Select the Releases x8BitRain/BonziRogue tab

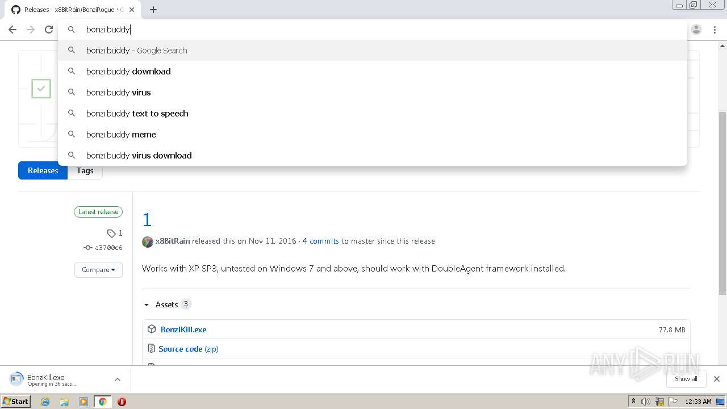[73, 10]
